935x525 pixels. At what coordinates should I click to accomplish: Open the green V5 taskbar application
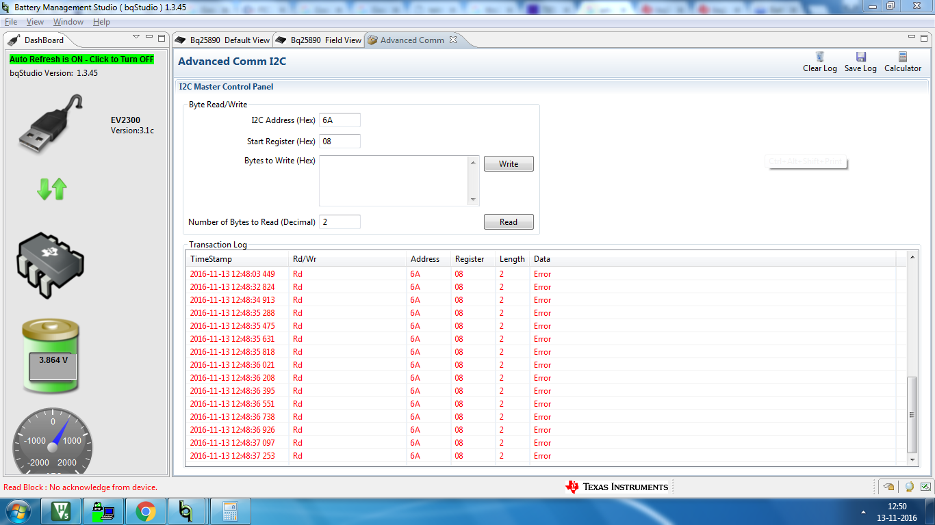click(60, 511)
